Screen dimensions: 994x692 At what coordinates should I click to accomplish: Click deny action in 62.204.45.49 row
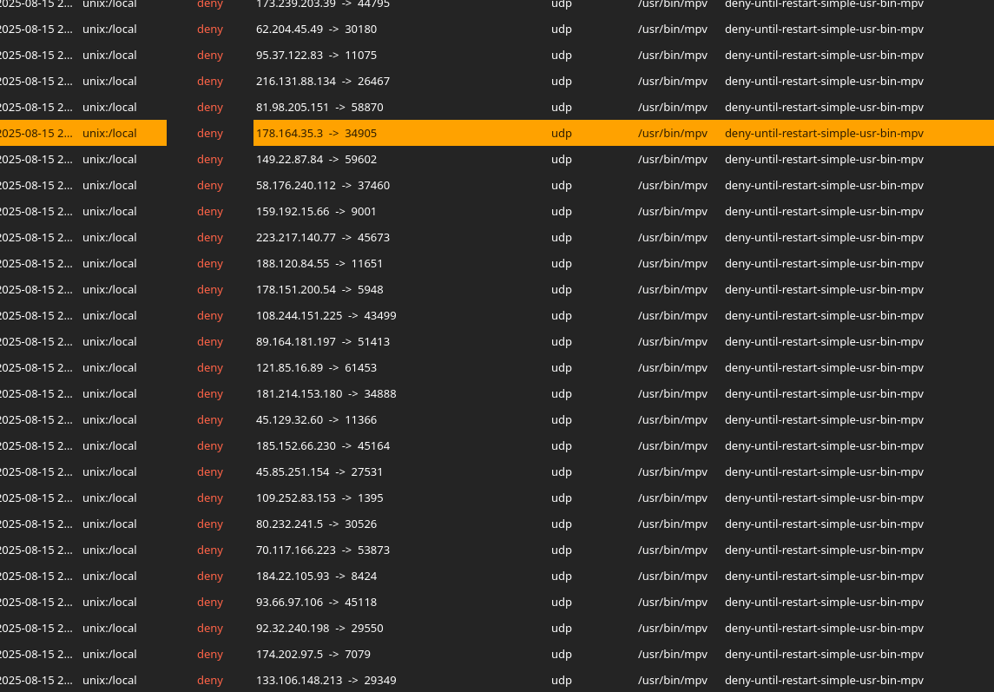coord(210,30)
